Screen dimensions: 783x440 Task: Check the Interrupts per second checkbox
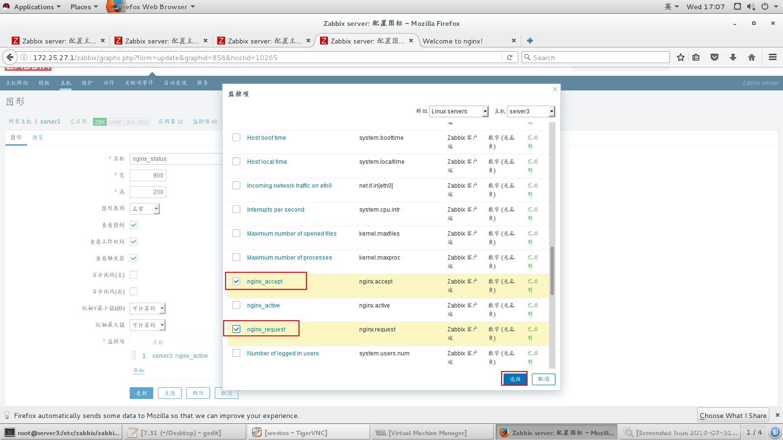pyautogui.click(x=236, y=209)
